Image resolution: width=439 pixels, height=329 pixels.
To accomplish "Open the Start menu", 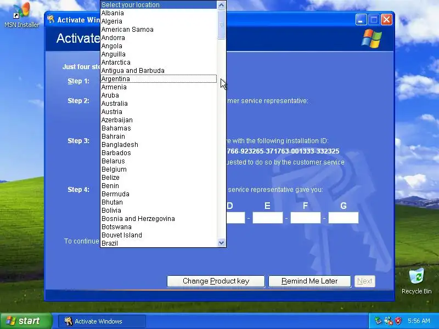I will pyautogui.click(x=26, y=321).
